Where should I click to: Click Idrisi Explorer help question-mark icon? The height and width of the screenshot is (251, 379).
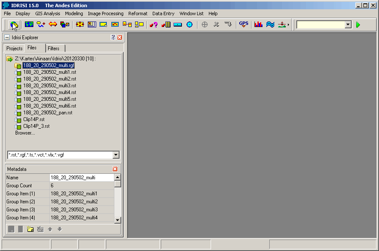(113, 37)
